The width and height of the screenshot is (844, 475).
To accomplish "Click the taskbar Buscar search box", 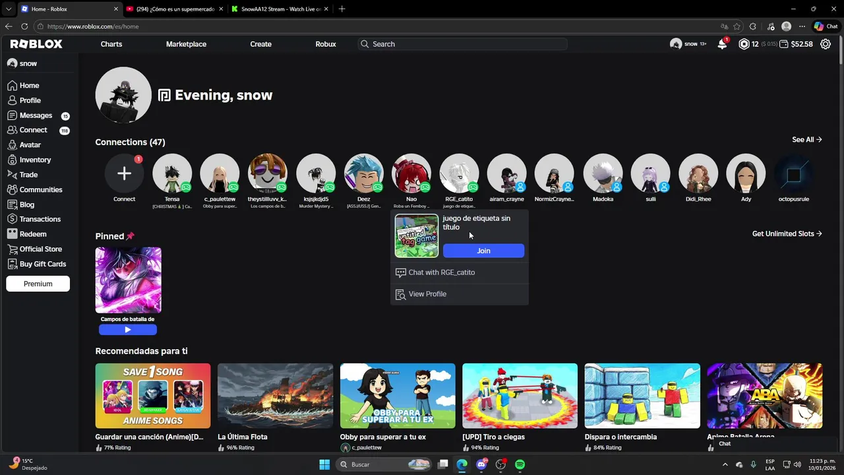I will pos(385,464).
